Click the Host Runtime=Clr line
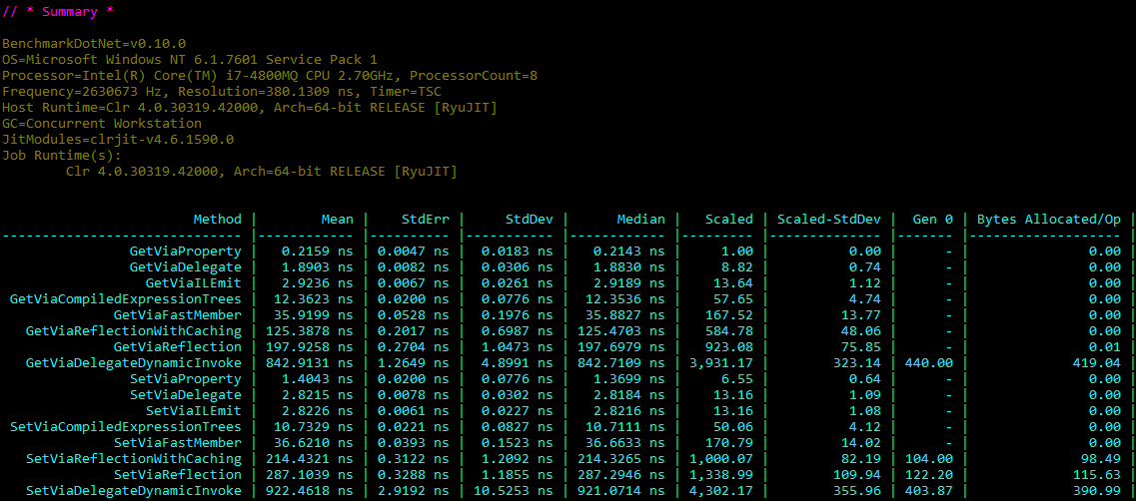This screenshot has width=1136, height=501. pyautogui.click(x=249, y=107)
